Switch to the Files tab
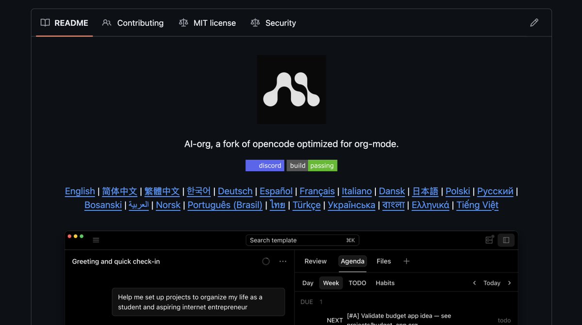The width and height of the screenshot is (582, 325). [x=384, y=261]
